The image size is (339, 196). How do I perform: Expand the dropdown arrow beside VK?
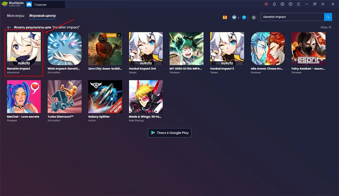(x=238, y=18)
